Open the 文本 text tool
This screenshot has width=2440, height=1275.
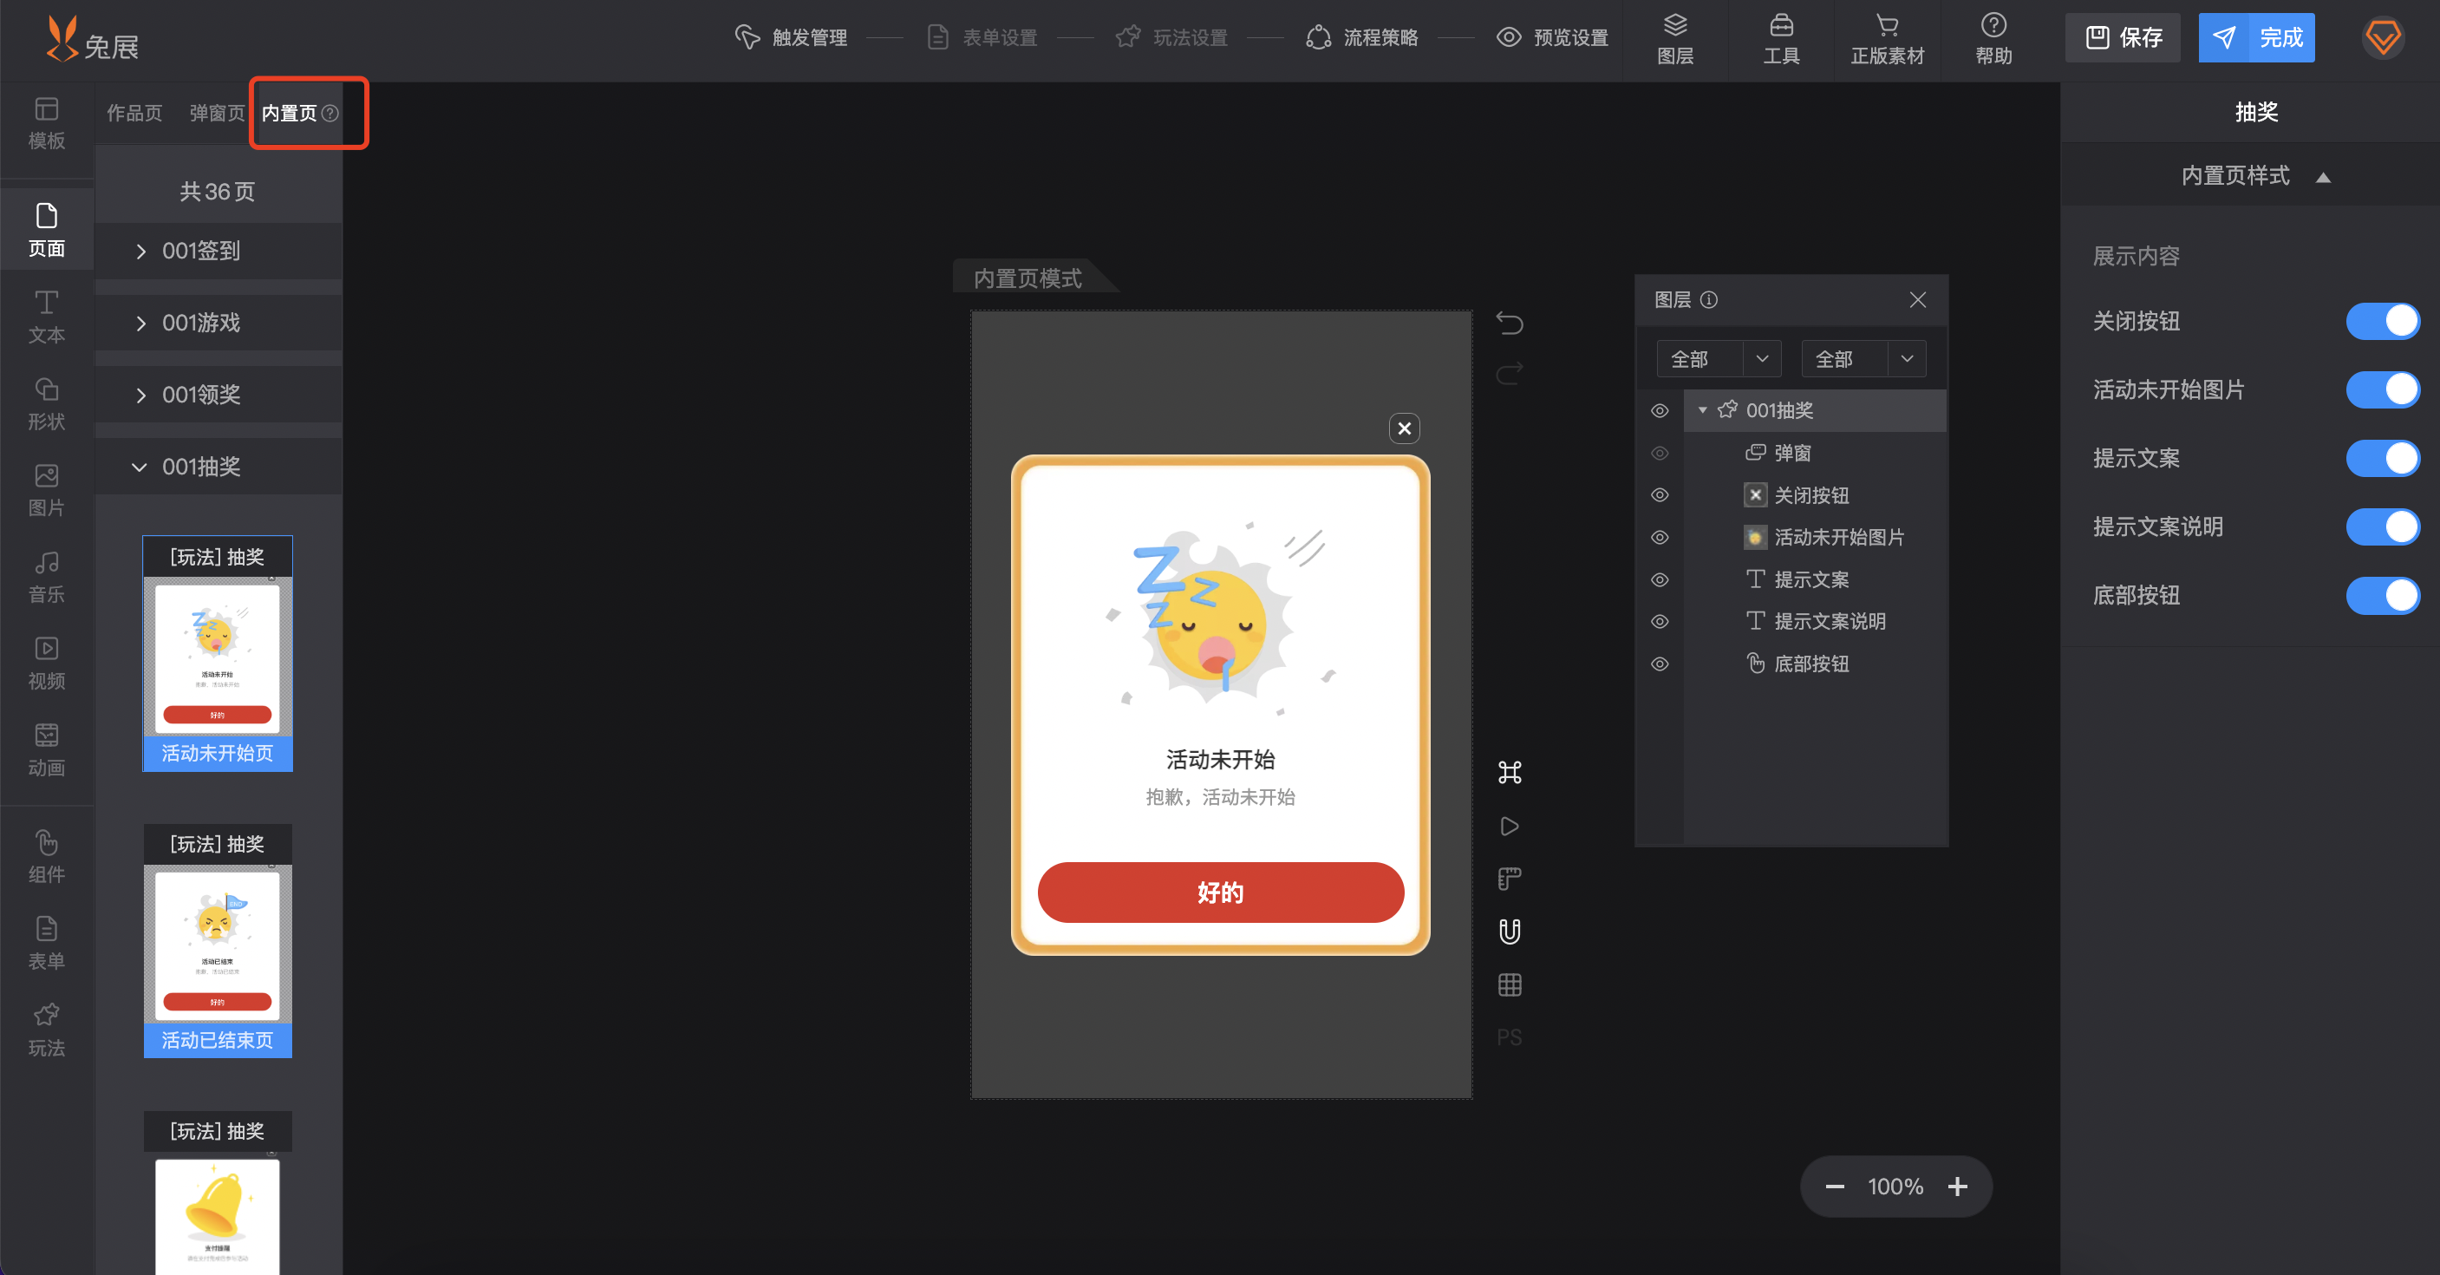pos(47,317)
